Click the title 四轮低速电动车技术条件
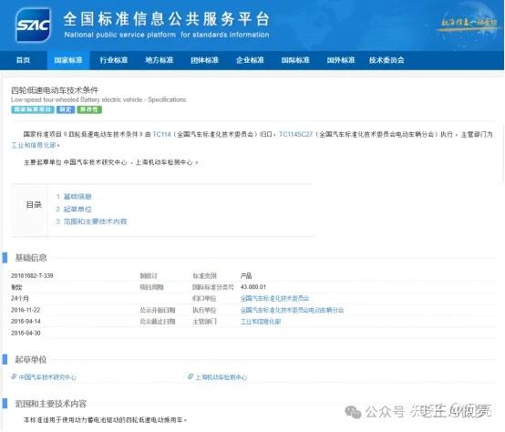505x432 pixels. [x=55, y=90]
